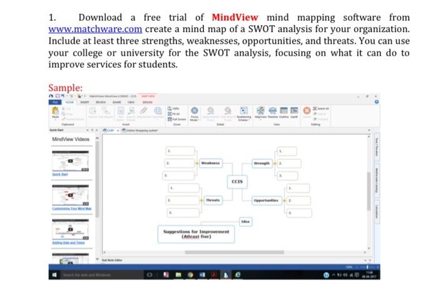The image size is (438, 287).
Task: Open Chrome from the taskbar
Action: (x=190, y=275)
